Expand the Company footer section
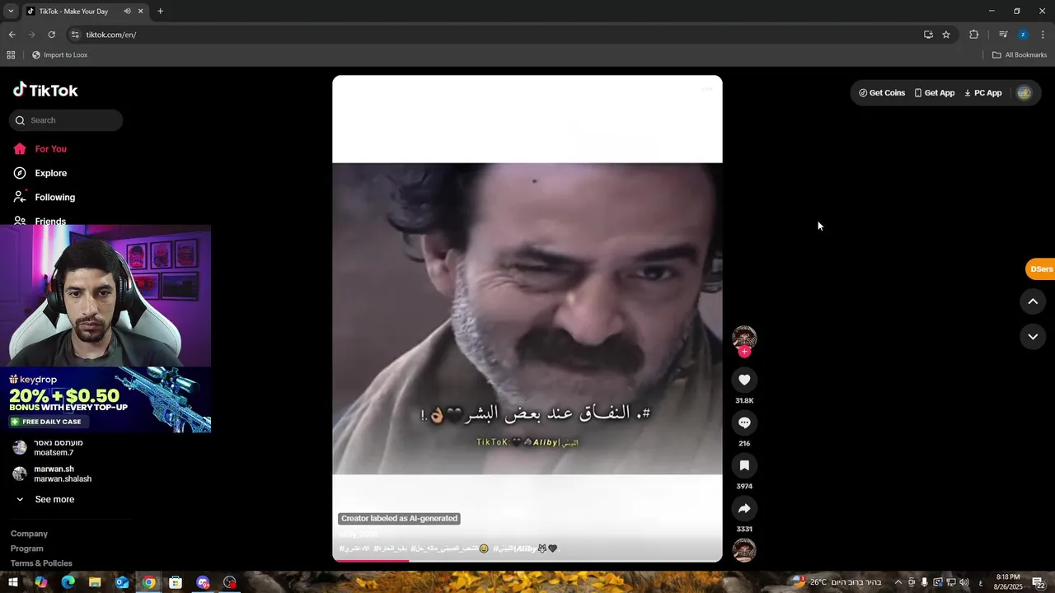The height and width of the screenshot is (593, 1055). (29, 534)
